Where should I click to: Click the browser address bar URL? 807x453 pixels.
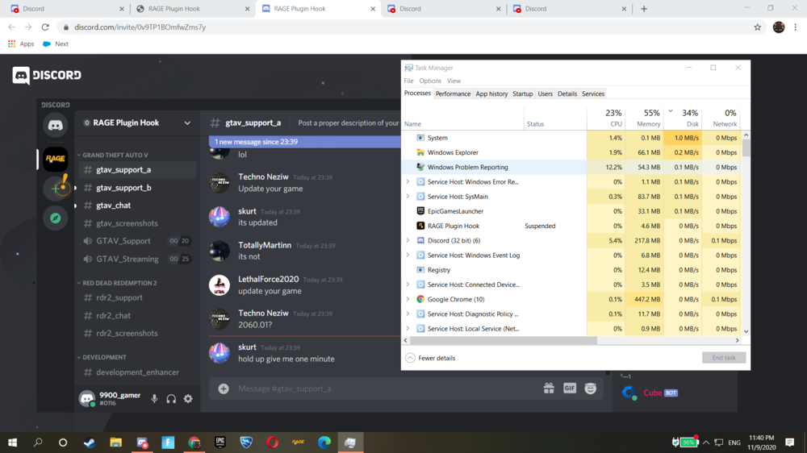point(140,27)
